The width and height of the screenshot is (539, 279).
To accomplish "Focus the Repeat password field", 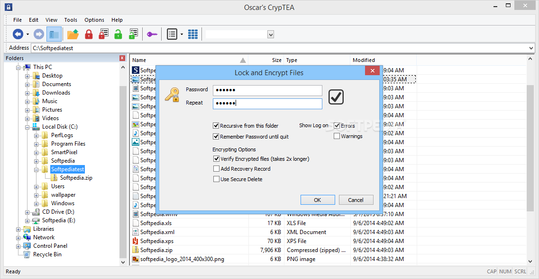I will (x=267, y=104).
